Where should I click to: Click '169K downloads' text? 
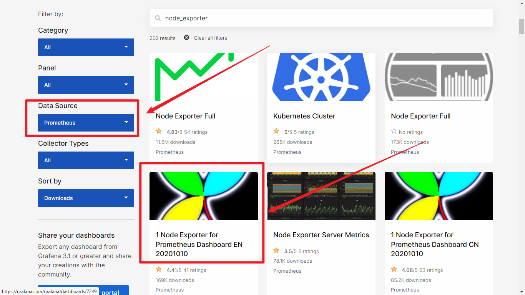[175, 280]
